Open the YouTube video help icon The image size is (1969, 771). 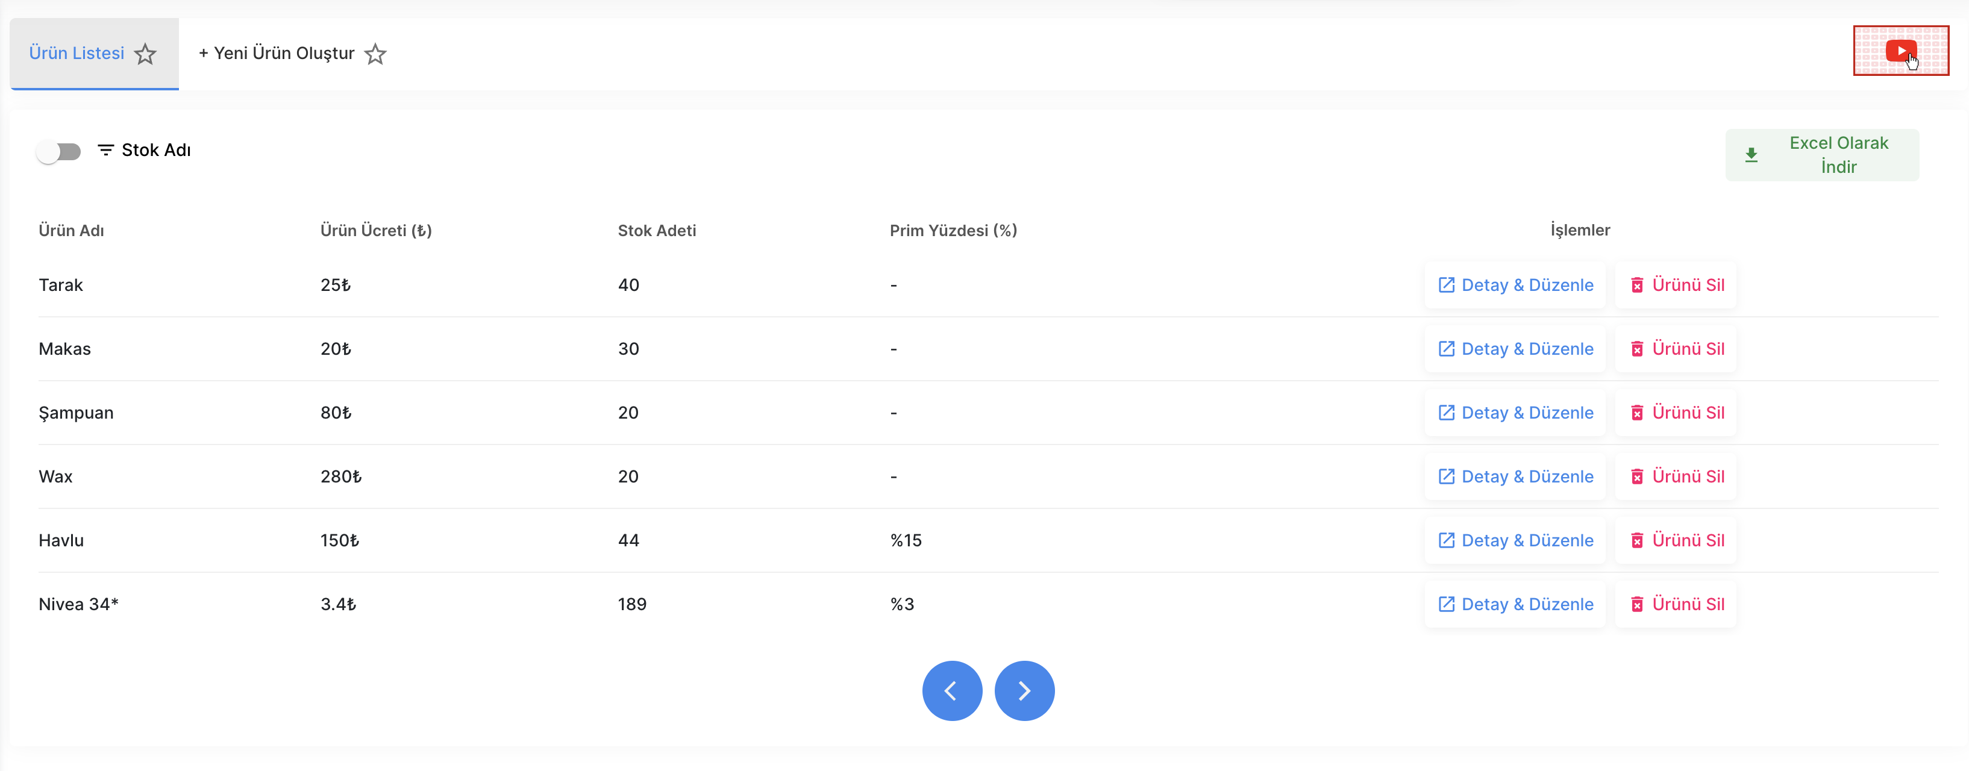click(1901, 51)
